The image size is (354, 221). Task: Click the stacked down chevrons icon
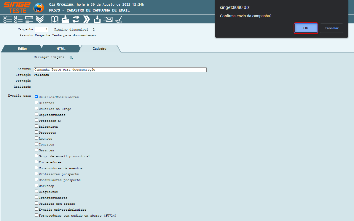[x=40, y=20]
